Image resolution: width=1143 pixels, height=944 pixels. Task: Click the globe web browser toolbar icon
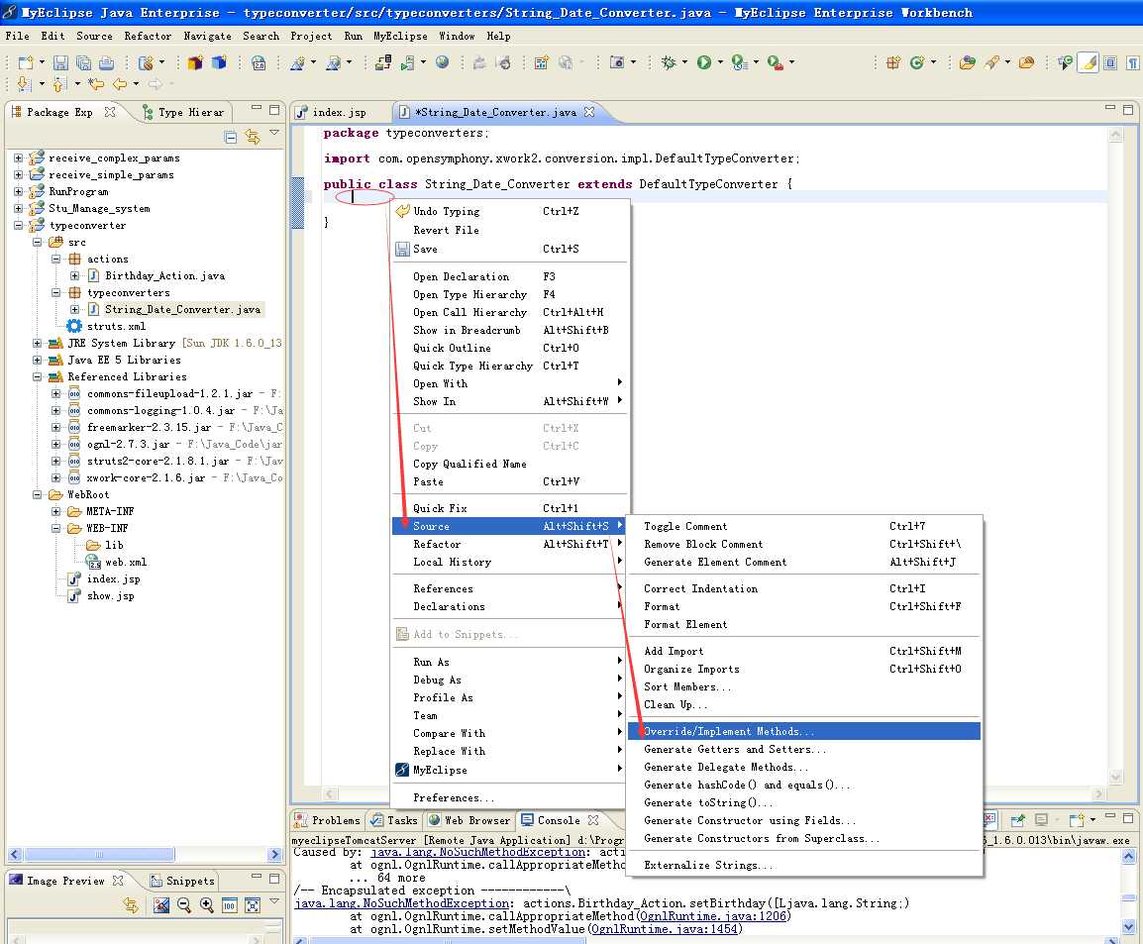pyautogui.click(x=442, y=62)
